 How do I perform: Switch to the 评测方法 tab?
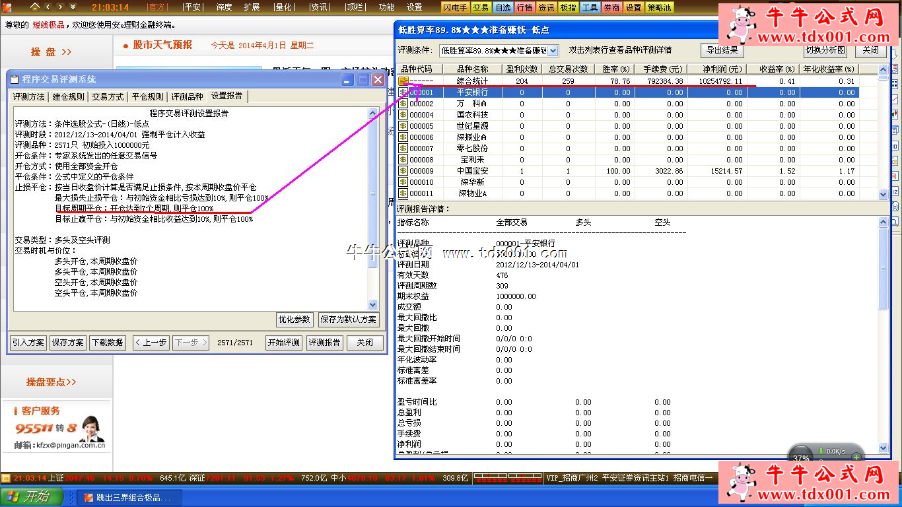tap(29, 97)
